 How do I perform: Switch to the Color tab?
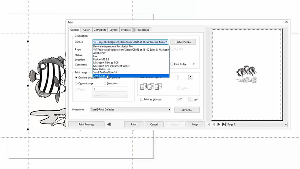[86, 30]
